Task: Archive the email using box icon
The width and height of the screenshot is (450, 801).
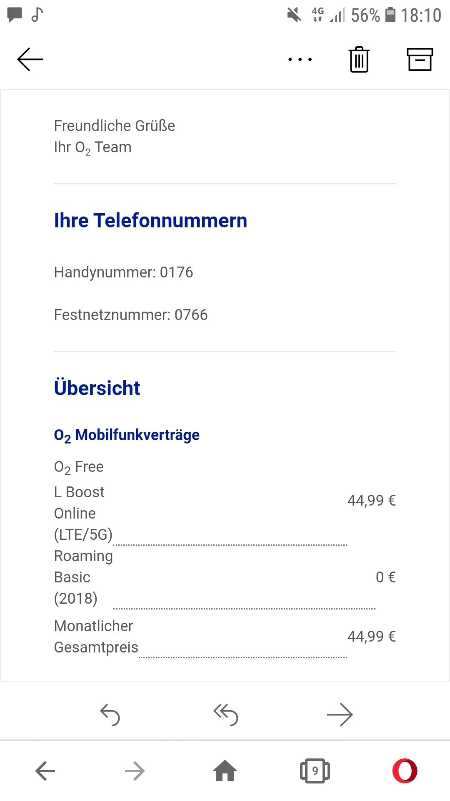Action: (x=420, y=60)
